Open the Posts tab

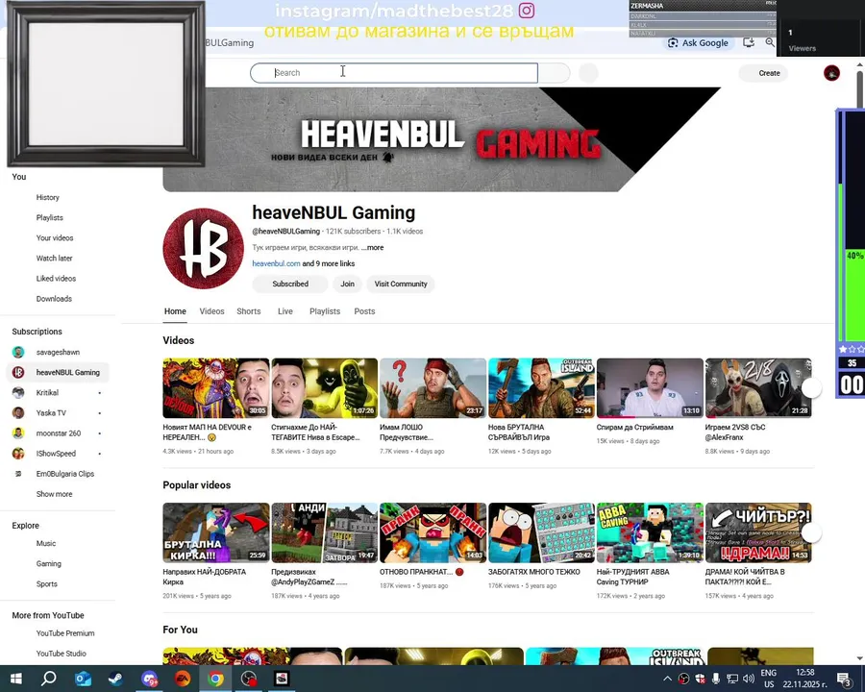[x=364, y=311]
